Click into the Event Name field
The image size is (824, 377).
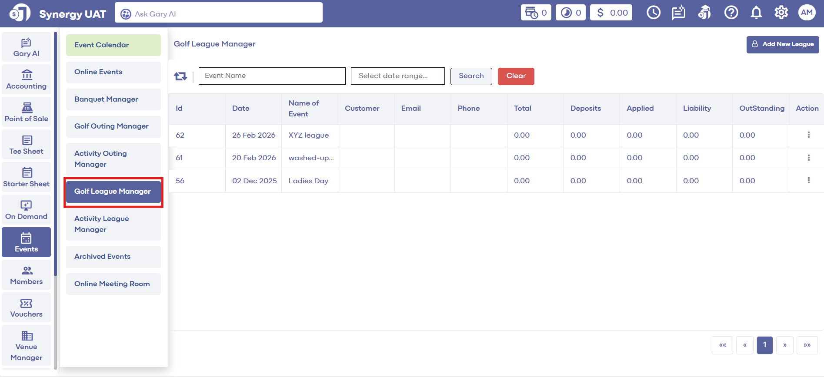click(272, 76)
